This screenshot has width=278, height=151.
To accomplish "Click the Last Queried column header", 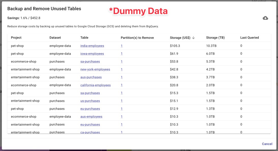I will [250, 37].
